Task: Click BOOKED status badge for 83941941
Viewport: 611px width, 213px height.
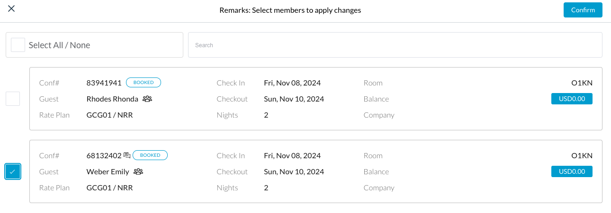Action: coord(144,83)
